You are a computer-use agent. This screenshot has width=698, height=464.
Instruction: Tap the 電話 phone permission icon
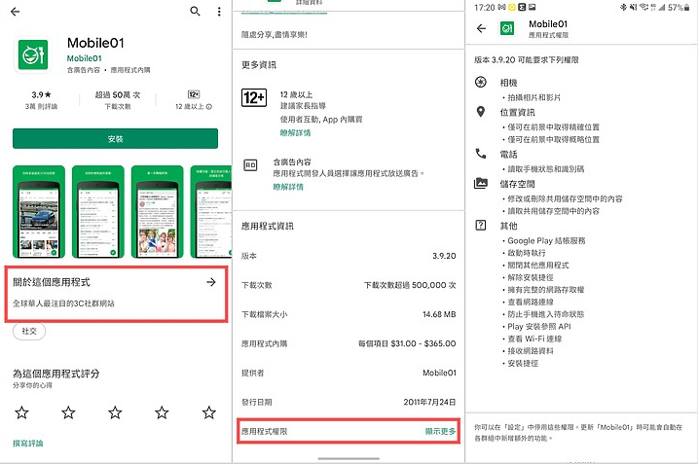[480, 154]
